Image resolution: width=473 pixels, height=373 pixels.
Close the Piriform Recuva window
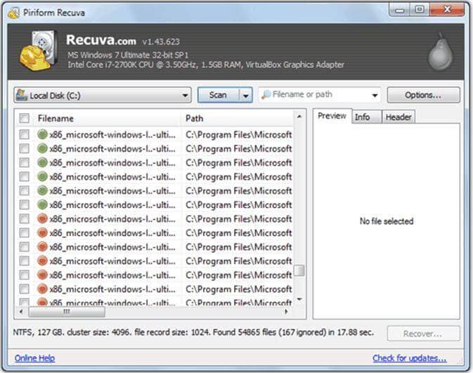pos(447,11)
